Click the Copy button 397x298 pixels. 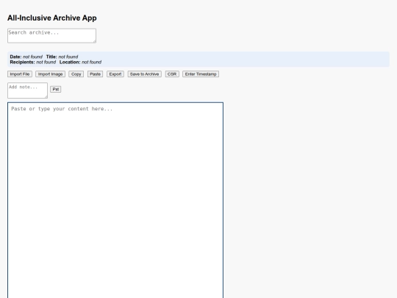pyautogui.click(x=76, y=74)
